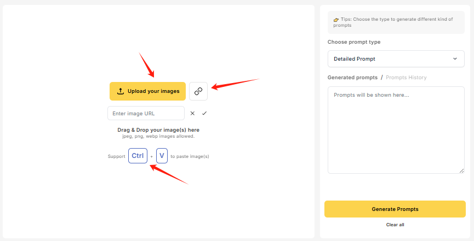Click the Ctrl key badge
Screen dimensions: 474x241
(x=138, y=156)
